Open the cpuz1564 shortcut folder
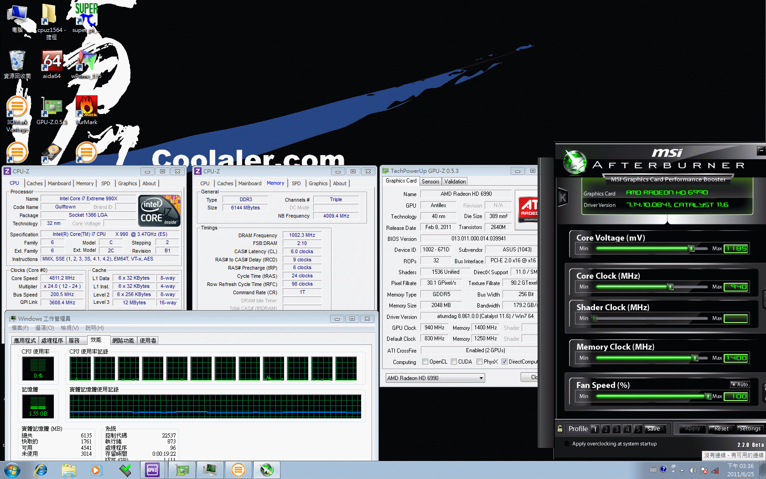Image resolution: width=766 pixels, height=479 pixels. pos(52,21)
